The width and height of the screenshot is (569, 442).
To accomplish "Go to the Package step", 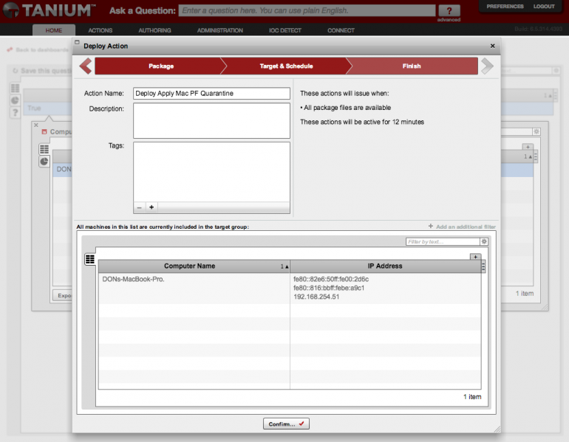I will [x=161, y=66].
